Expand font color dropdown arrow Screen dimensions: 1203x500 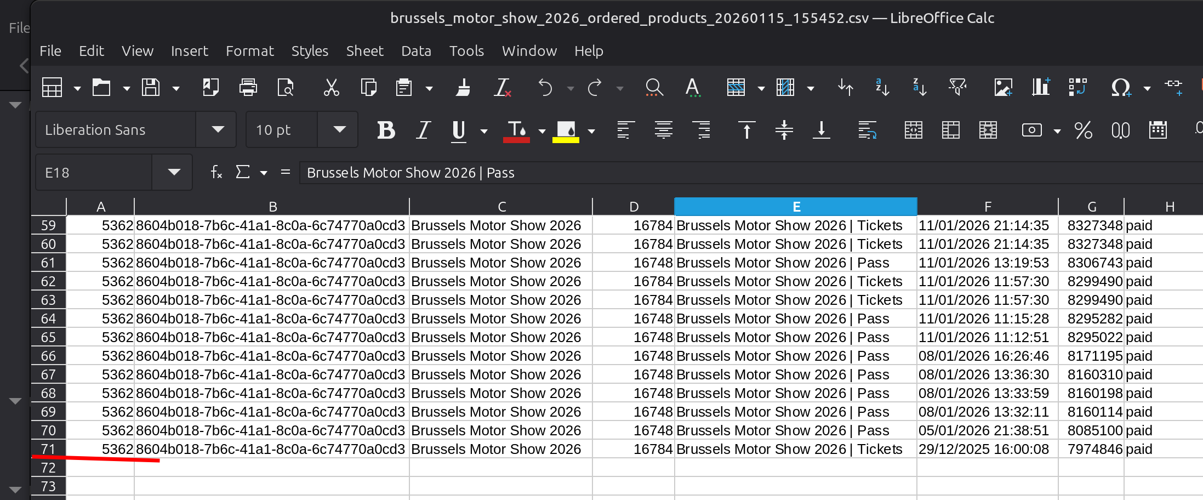click(542, 131)
